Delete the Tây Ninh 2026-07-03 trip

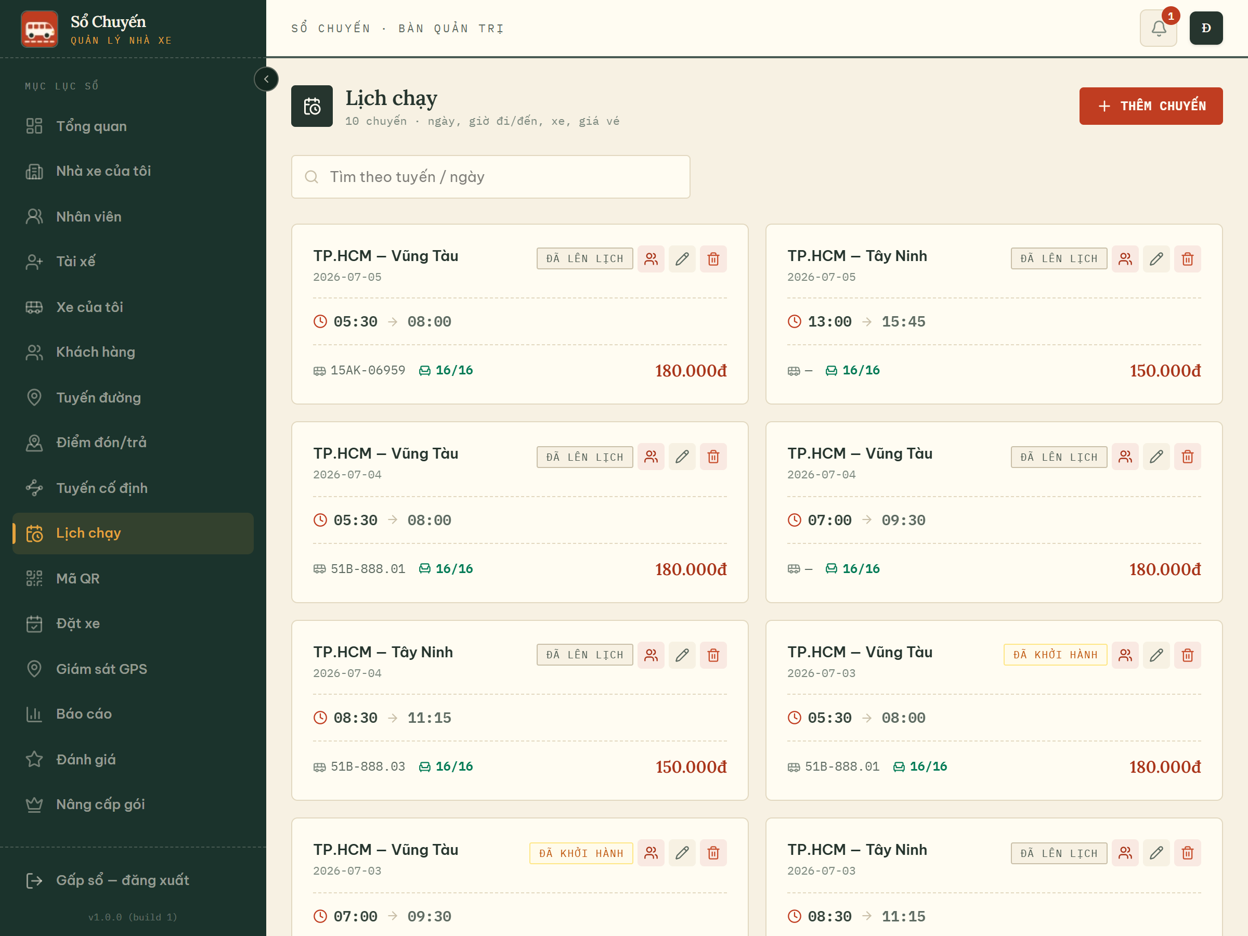(1188, 853)
